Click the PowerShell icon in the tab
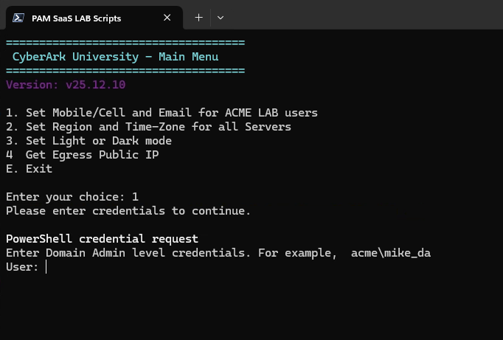 point(18,18)
